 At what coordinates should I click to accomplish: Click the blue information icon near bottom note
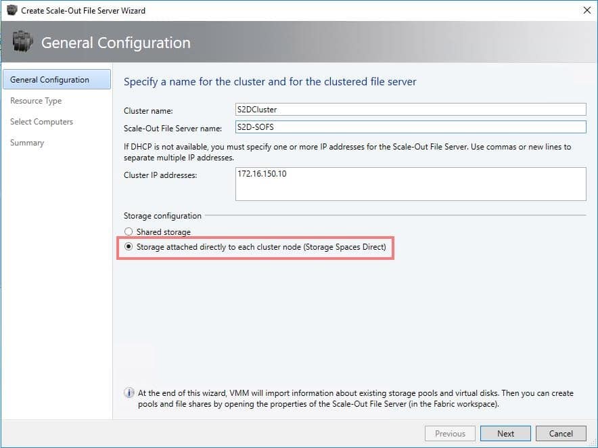tap(129, 393)
